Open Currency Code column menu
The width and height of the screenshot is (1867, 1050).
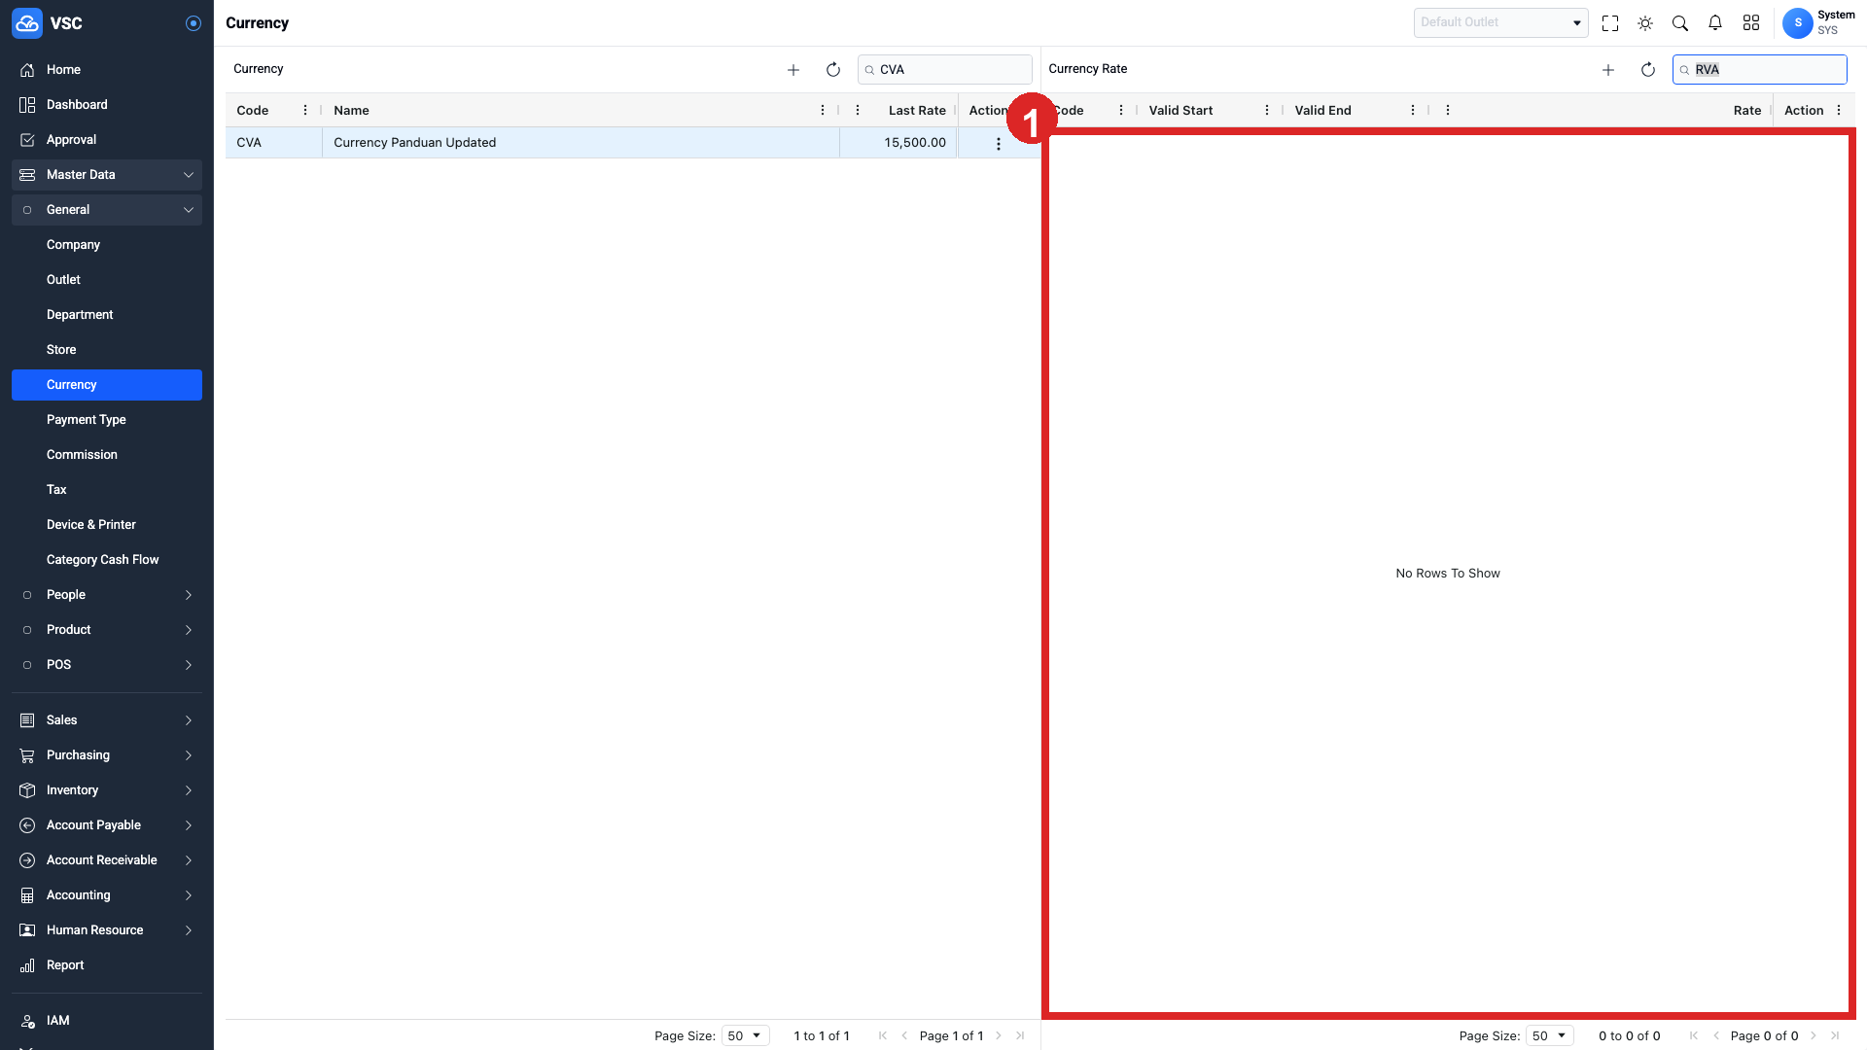(x=305, y=111)
